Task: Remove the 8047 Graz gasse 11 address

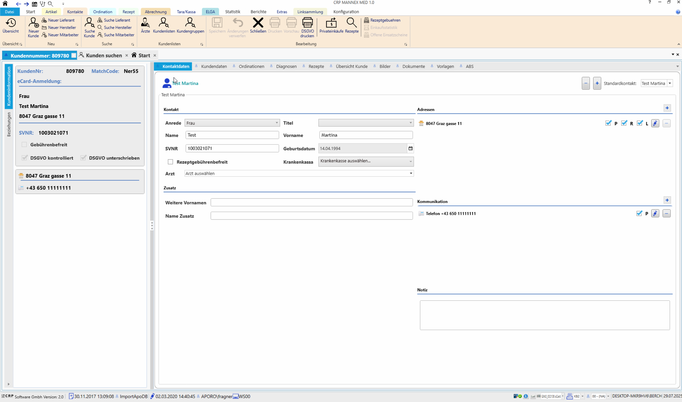Action: point(667,124)
